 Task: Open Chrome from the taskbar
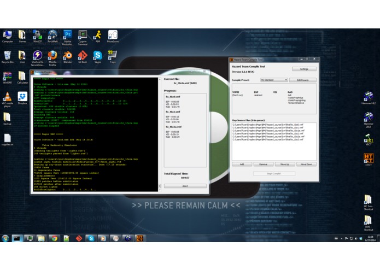54,238
